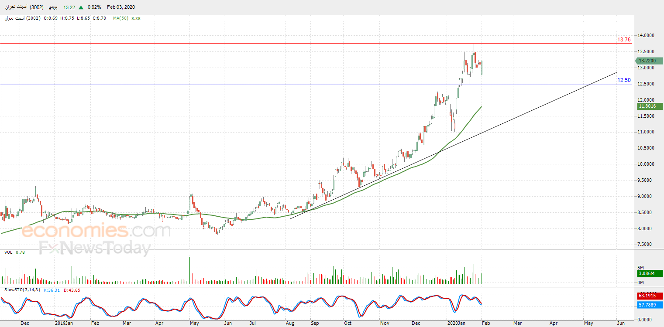The width and height of the screenshot is (664, 327).
Task: Click the 3.086M volume value tag
Action: coord(649,274)
